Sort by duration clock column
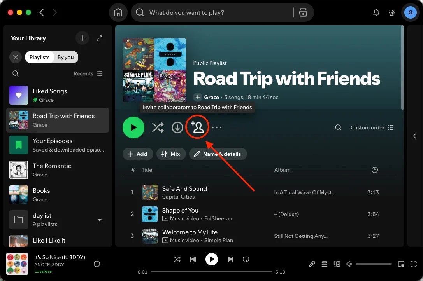Image resolution: width=423 pixels, height=281 pixels. pyautogui.click(x=374, y=170)
